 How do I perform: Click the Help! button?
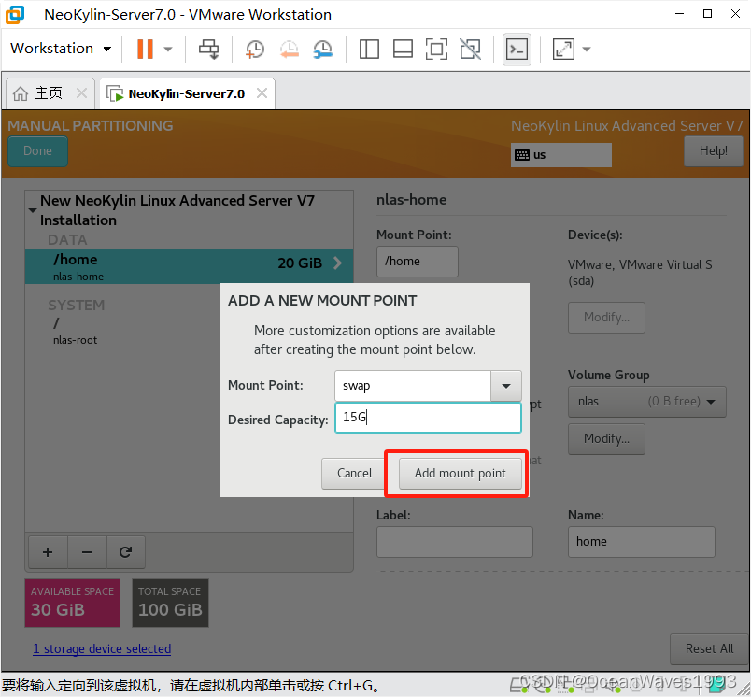pos(713,151)
